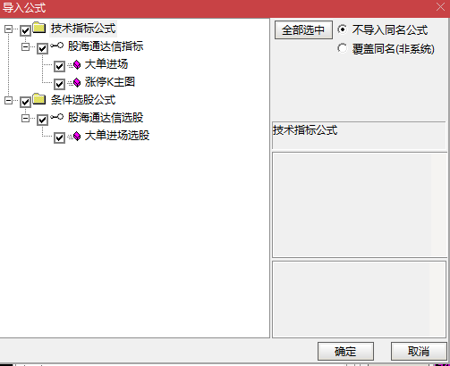Collapse the 条件选股公式 tree node
Viewport: 450px width, 366px height.
(x=8, y=100)
